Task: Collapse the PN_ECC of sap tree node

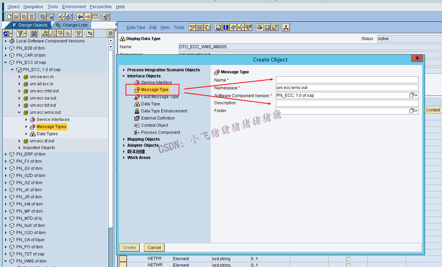Action: [x=6, y=63]
